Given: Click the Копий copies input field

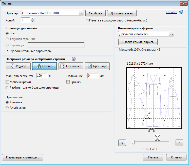Looking at the screenshot, I should pos(25,20).
